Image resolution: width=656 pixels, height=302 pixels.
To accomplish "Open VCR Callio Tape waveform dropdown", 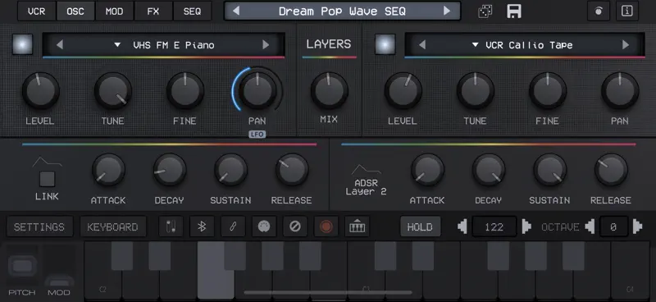I will [522, 45].
